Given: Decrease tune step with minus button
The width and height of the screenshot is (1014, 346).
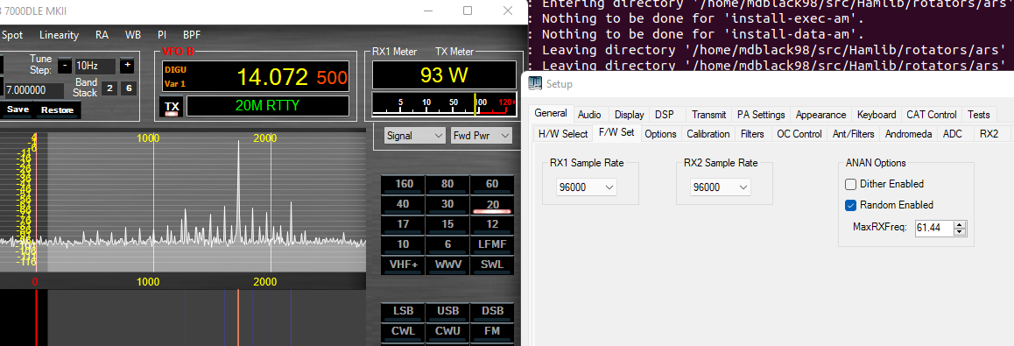Looking at the screenshot, I should 64,66.
